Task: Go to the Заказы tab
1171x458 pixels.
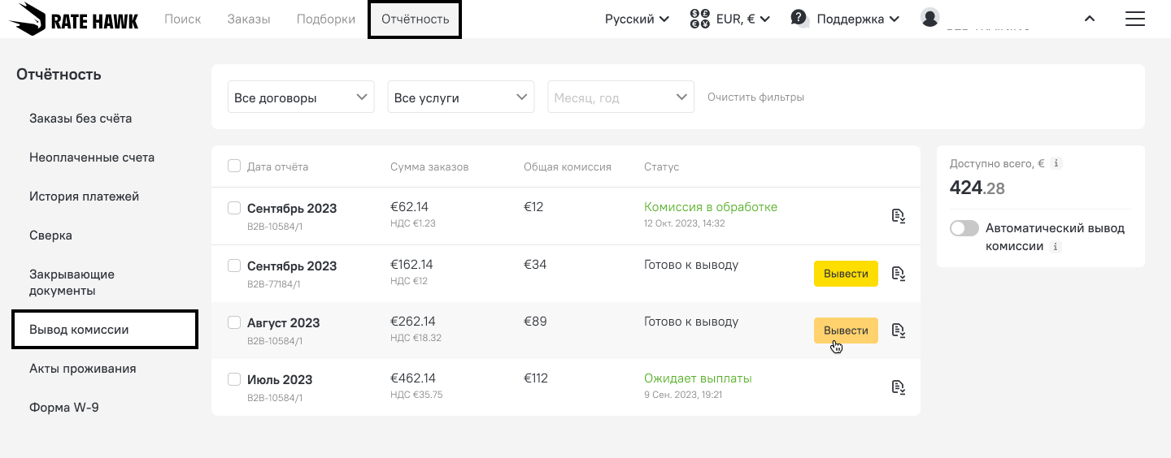Action: pyautogui.click(x=249, y=19)
